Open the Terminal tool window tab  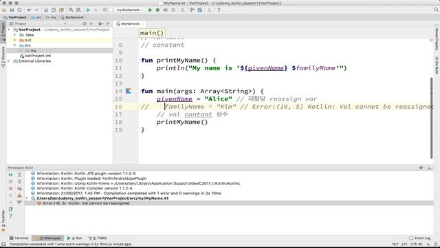(x=19, y=238)
